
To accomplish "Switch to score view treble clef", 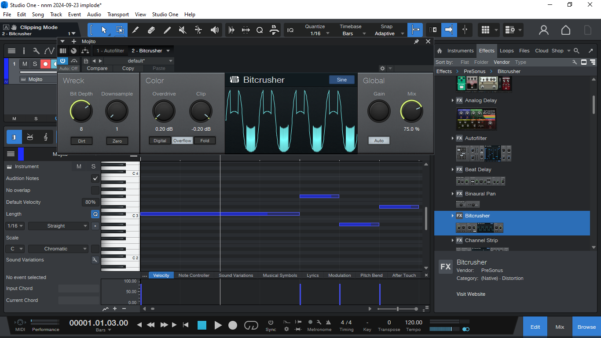I will [46, 137].
